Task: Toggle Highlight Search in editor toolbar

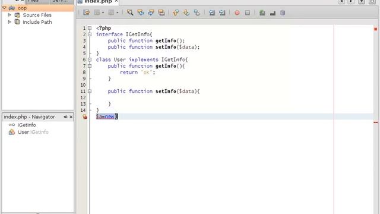Action: [161, 12]
